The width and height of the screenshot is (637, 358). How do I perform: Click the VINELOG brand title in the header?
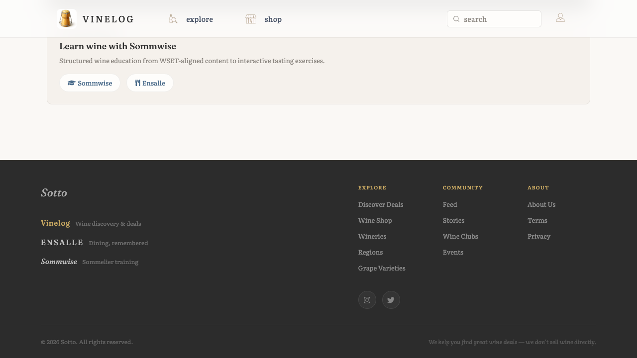click(108, 19)
